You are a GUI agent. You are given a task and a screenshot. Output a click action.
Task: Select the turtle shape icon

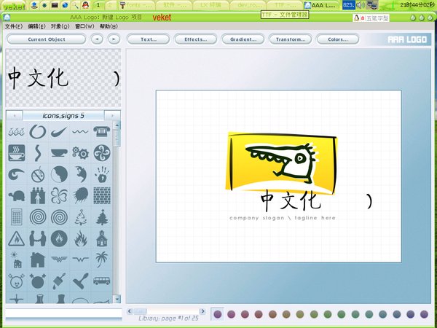(x=16, y=195)
